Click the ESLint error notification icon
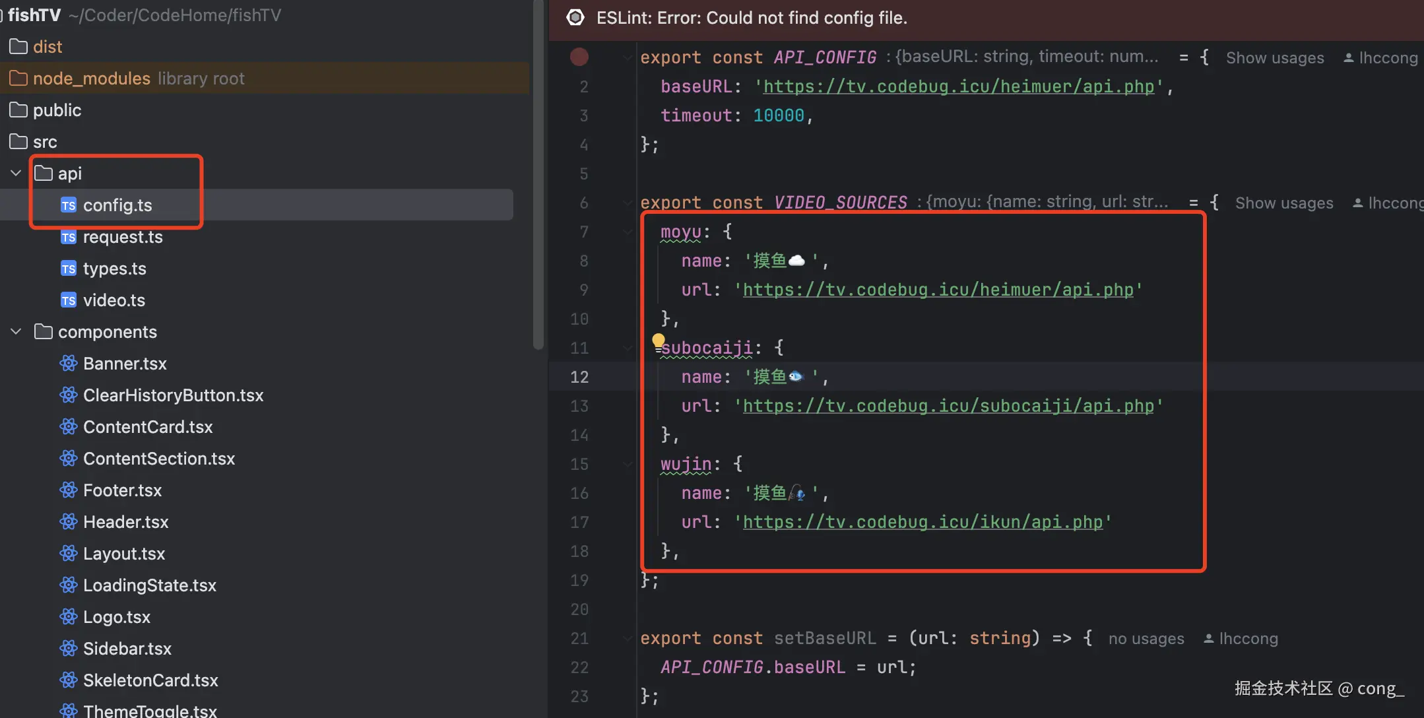Viewport: 1424px width, 718px height. (575, 18)
